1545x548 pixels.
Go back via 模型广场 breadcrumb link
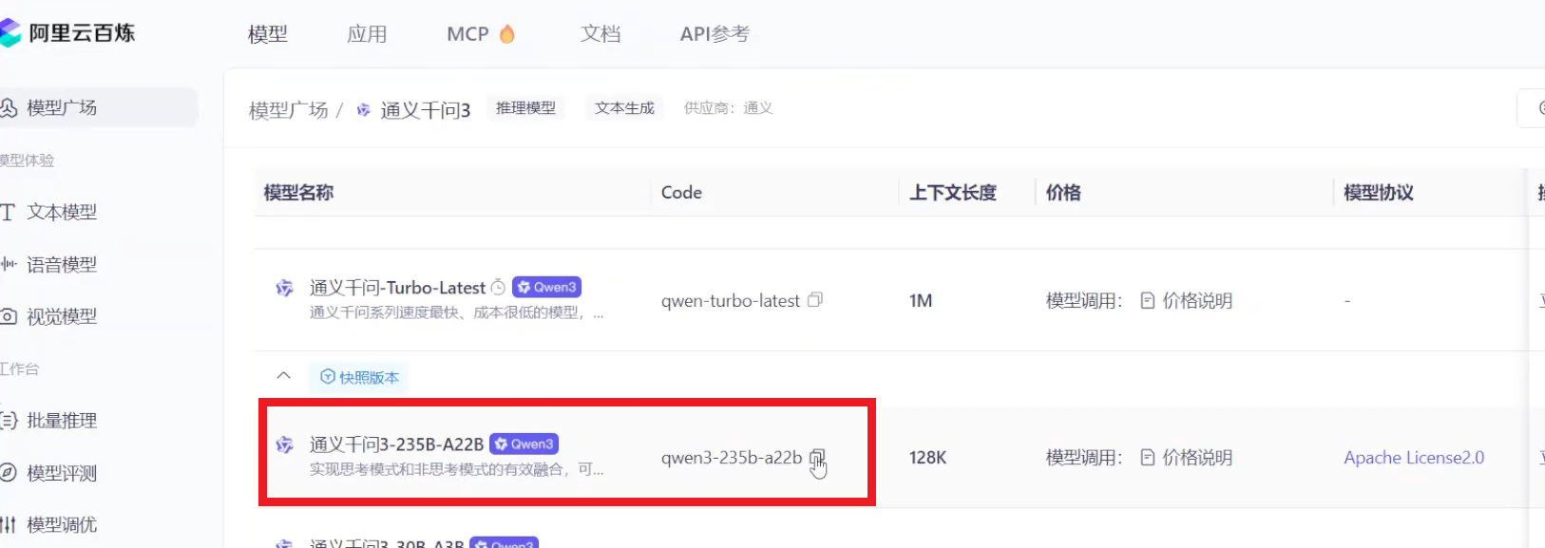(288, 110)
